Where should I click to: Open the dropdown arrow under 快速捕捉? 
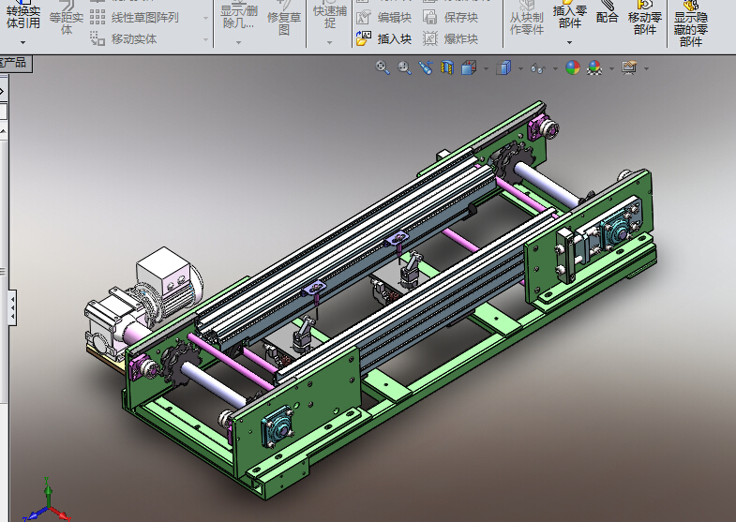click(x=329, y=43)
